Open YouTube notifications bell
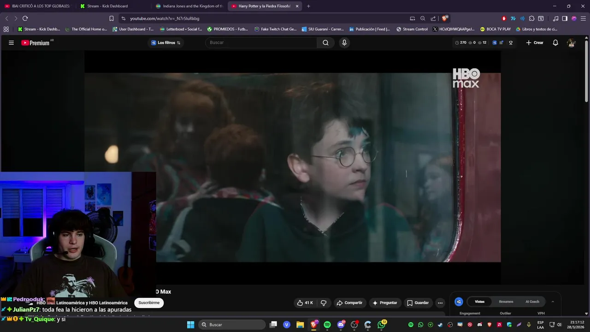Screen dimensions: 590x332 [555, 42]
